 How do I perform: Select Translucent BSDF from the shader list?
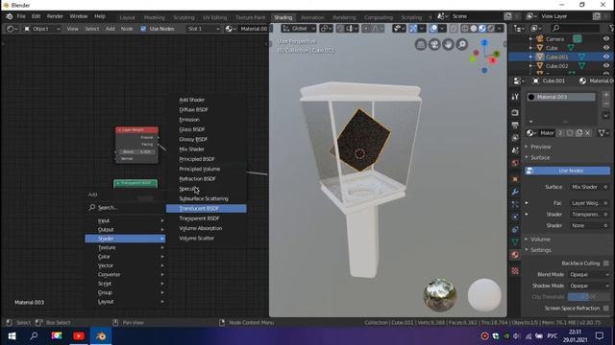click(x=206, y=209)
